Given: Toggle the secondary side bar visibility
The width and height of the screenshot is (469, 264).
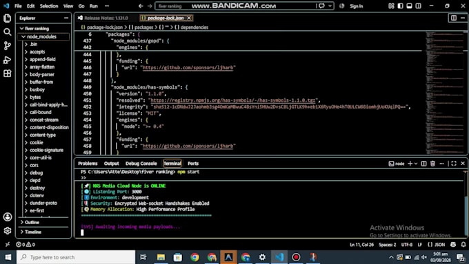Looking at the screenshot, I should [419, 6].
